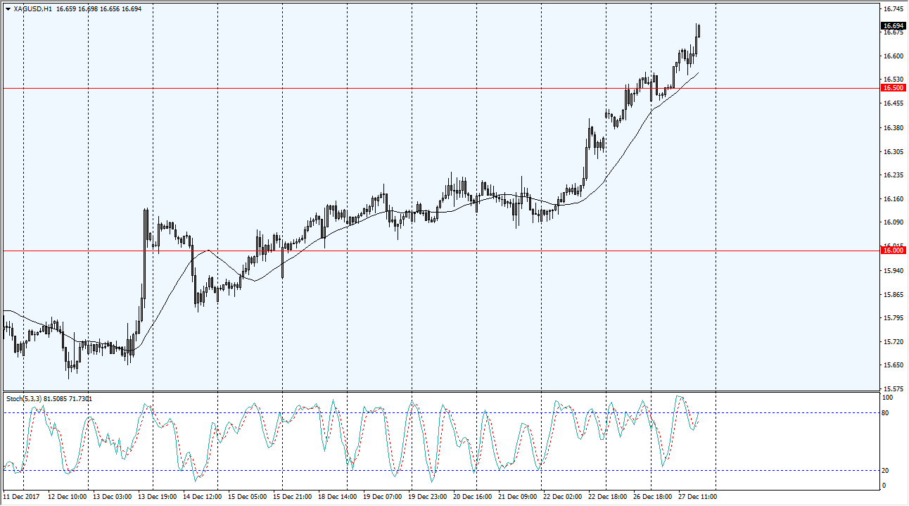
Task: Click the 13 Dec 19:00 time label
Action: click(156, 497)
